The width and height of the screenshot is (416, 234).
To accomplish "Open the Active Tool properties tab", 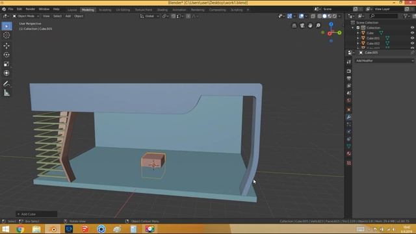I will click(349, 62).
